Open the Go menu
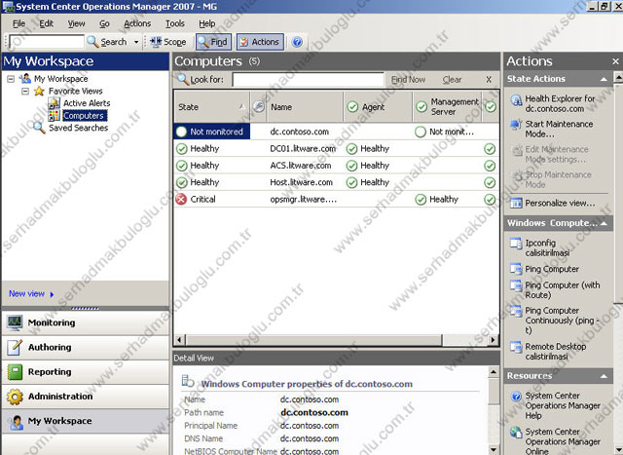 click(104, 23)
